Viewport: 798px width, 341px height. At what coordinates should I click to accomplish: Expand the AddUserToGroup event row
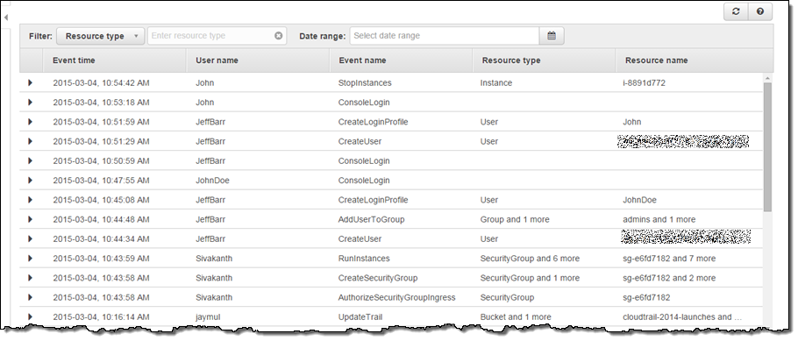[30, 219]
